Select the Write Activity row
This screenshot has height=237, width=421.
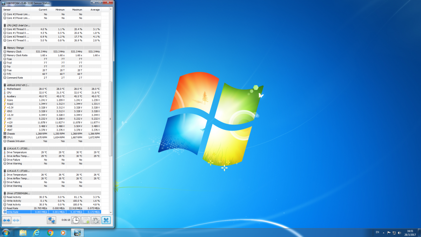pyautogui.click(x=52, y=201)
